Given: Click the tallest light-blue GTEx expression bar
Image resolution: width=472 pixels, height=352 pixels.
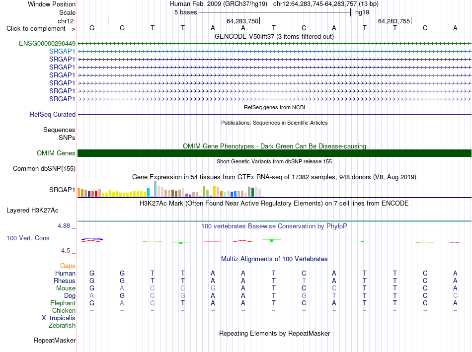Looking at the screenshot, I should point(156,189).
